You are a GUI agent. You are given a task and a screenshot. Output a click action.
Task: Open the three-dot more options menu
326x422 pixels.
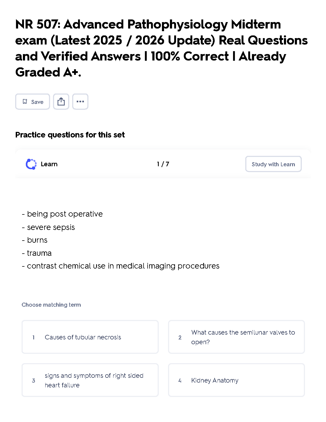coord(80,102)
